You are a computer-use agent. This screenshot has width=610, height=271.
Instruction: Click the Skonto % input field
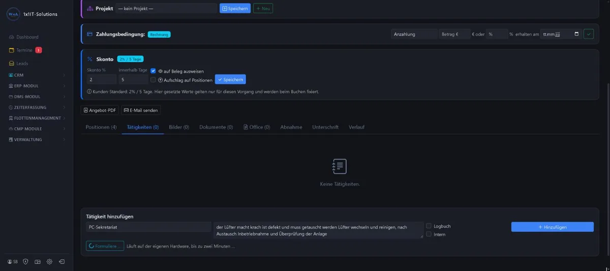(102, 80)
